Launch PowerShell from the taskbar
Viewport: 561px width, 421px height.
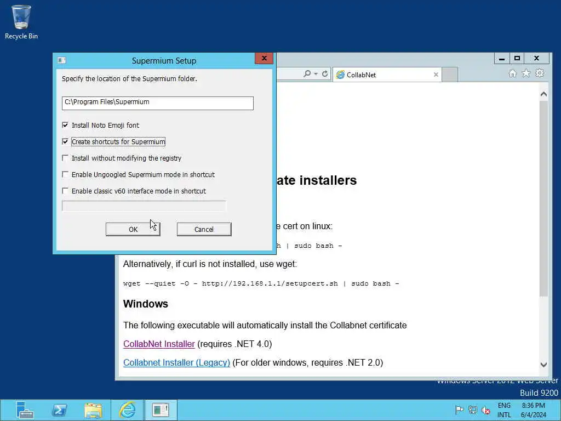tap(59, 410)
